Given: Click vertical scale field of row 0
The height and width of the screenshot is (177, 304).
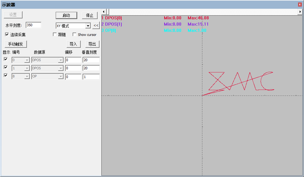Looking at the screenshot, I should pyautogui.click(x=91, y=60).
